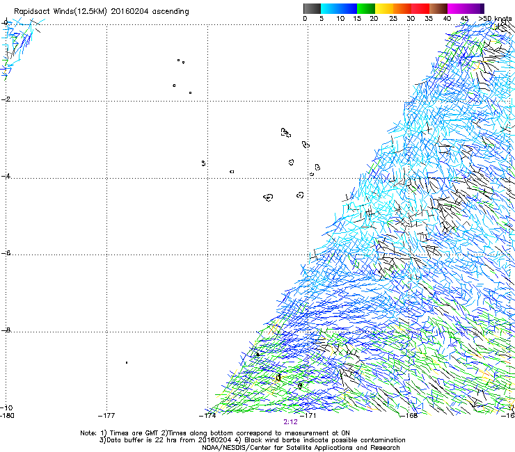Click the gray 0-5 knots color segment

coord(312,8)
